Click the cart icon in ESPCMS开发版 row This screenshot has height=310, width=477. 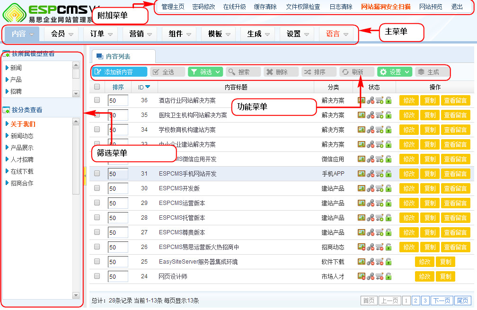(380, 188)
